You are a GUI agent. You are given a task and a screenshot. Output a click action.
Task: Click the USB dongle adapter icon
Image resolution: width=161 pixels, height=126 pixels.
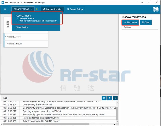pos(8,24)
